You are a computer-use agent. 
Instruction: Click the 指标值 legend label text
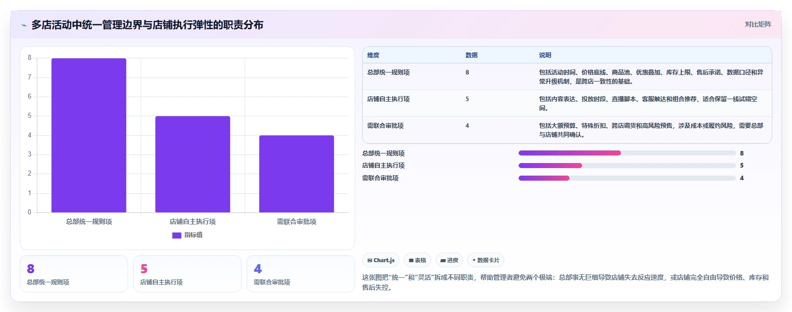coord(193,235)
